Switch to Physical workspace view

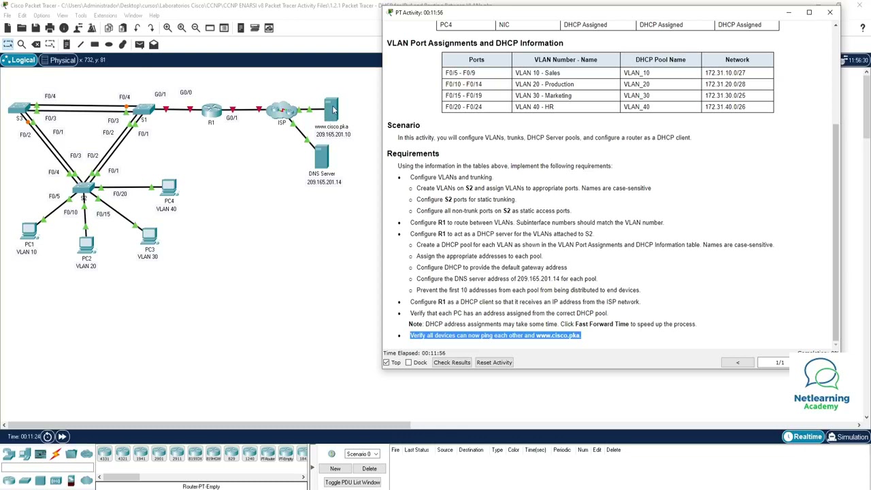point(59,60)
